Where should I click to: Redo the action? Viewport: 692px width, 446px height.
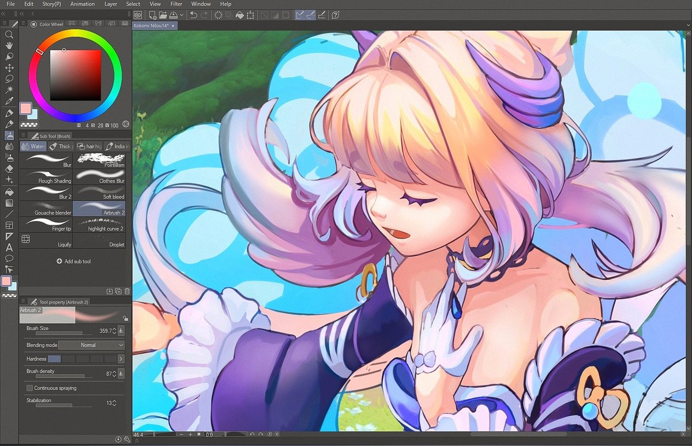point(204,14)
